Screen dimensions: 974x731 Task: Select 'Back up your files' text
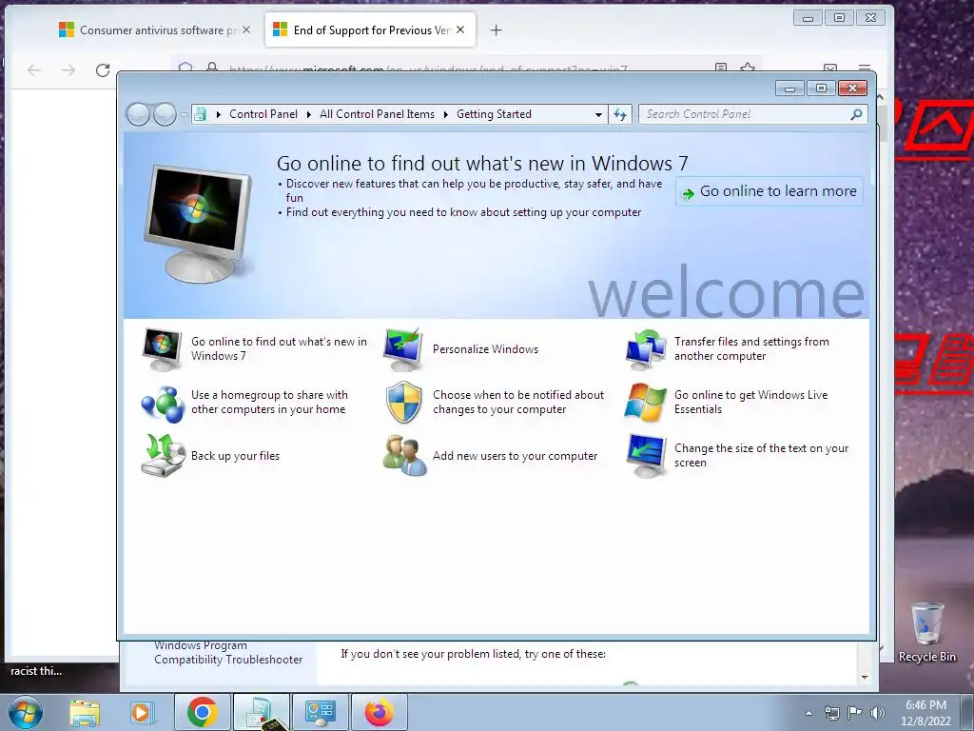click(236, 456)
